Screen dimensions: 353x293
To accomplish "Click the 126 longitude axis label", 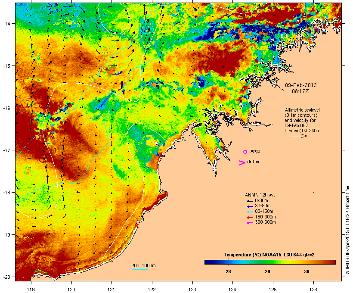I will coord(313,290).
